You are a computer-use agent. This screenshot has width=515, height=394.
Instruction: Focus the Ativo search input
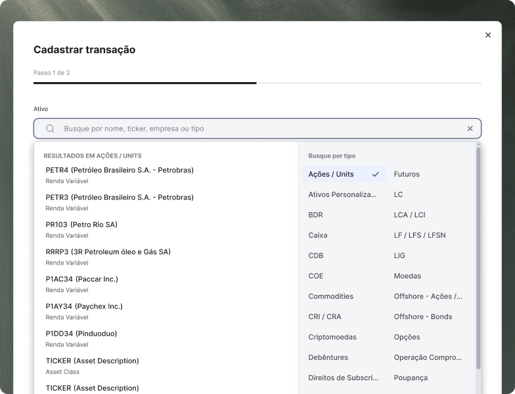tap(257, 129)
